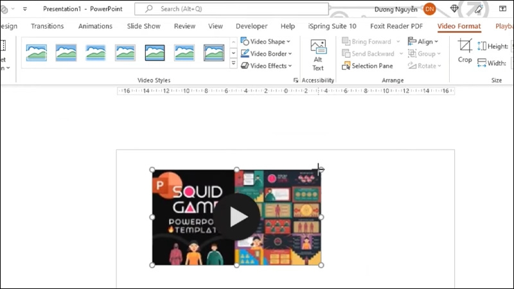Switch to the Developer tab

(251, 26)
